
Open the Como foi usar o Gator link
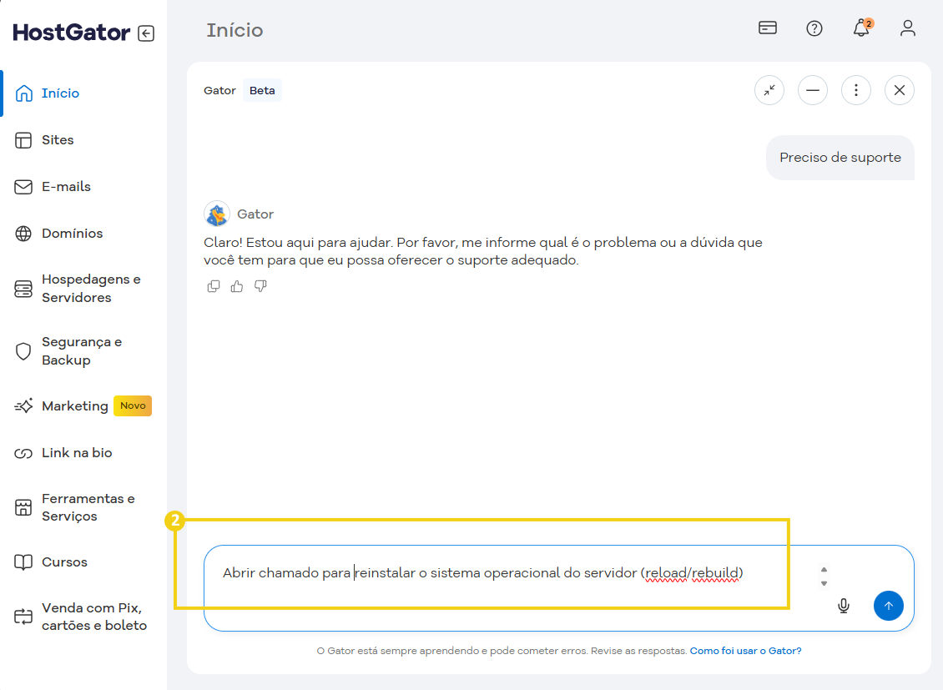(x=745, y=650)
